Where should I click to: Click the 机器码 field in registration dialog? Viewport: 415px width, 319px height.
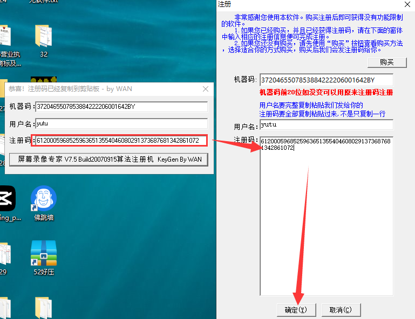pyautogui.click(x=326, y=80)
